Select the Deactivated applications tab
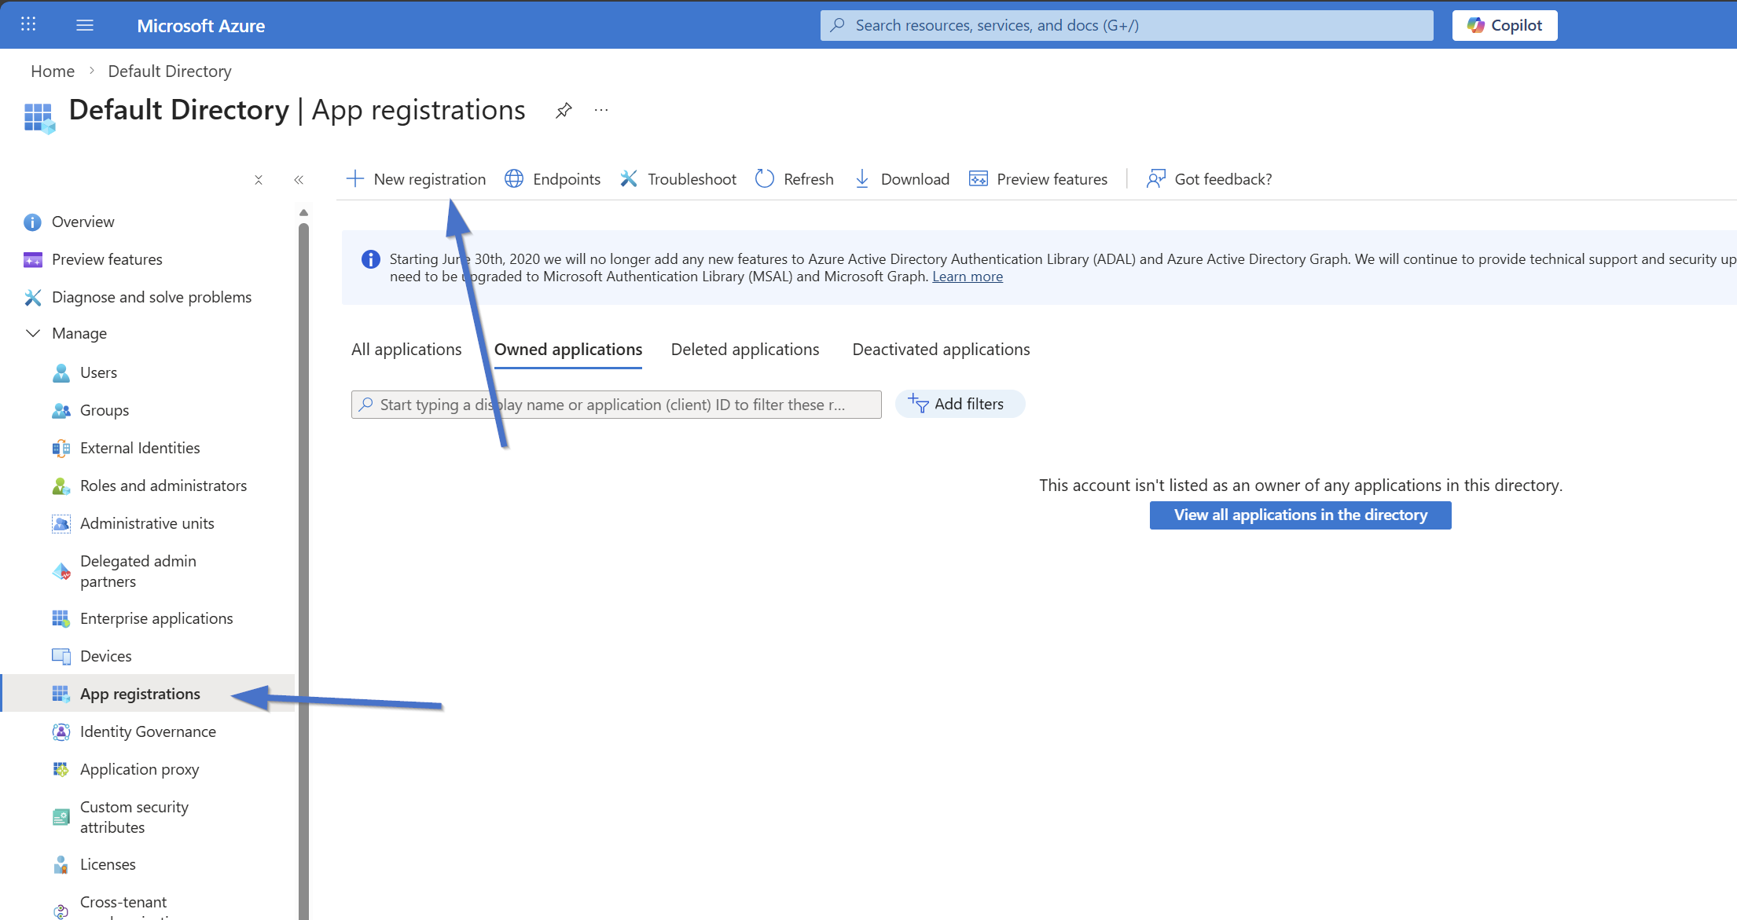1737x920 pixels. (940, 350)
